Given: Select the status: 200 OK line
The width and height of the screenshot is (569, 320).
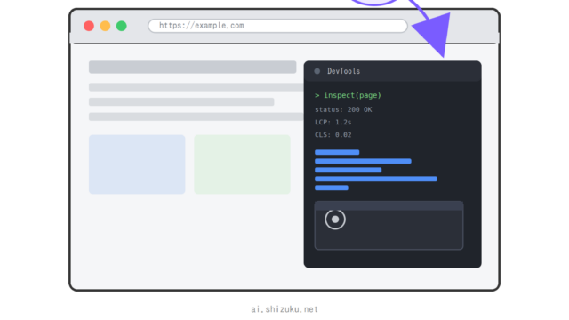Looking at the screenshot, I should [343, 109].
